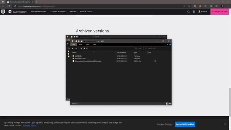Open the Privacy Policy link
Image resolution: width=231 pixels, height=130 pixels.
[x=30, y=125]
